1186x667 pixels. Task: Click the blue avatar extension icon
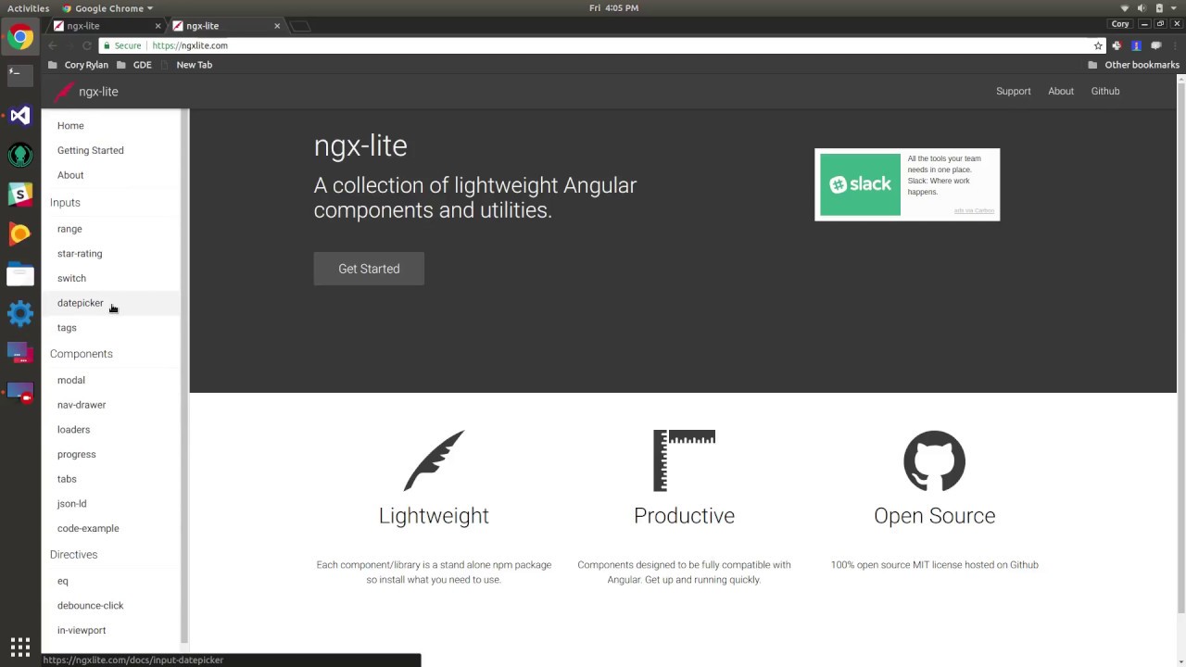coord(1136,45)
